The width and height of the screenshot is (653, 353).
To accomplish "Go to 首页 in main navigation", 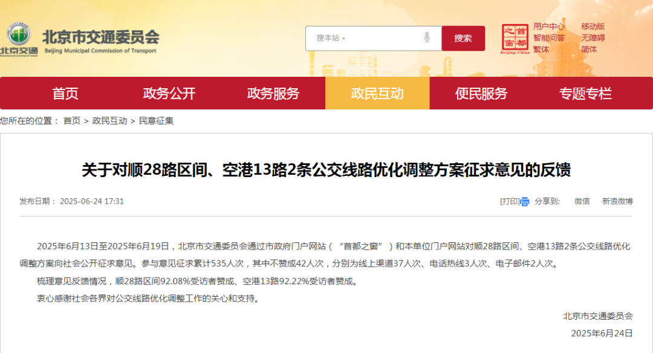I will [x=65, y=93].
